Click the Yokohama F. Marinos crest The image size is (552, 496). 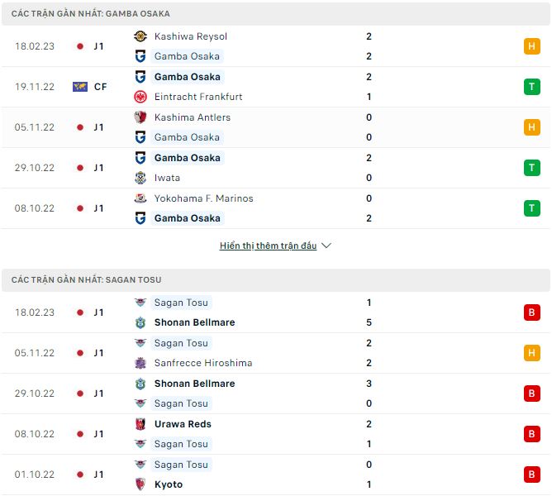(140, 198)
